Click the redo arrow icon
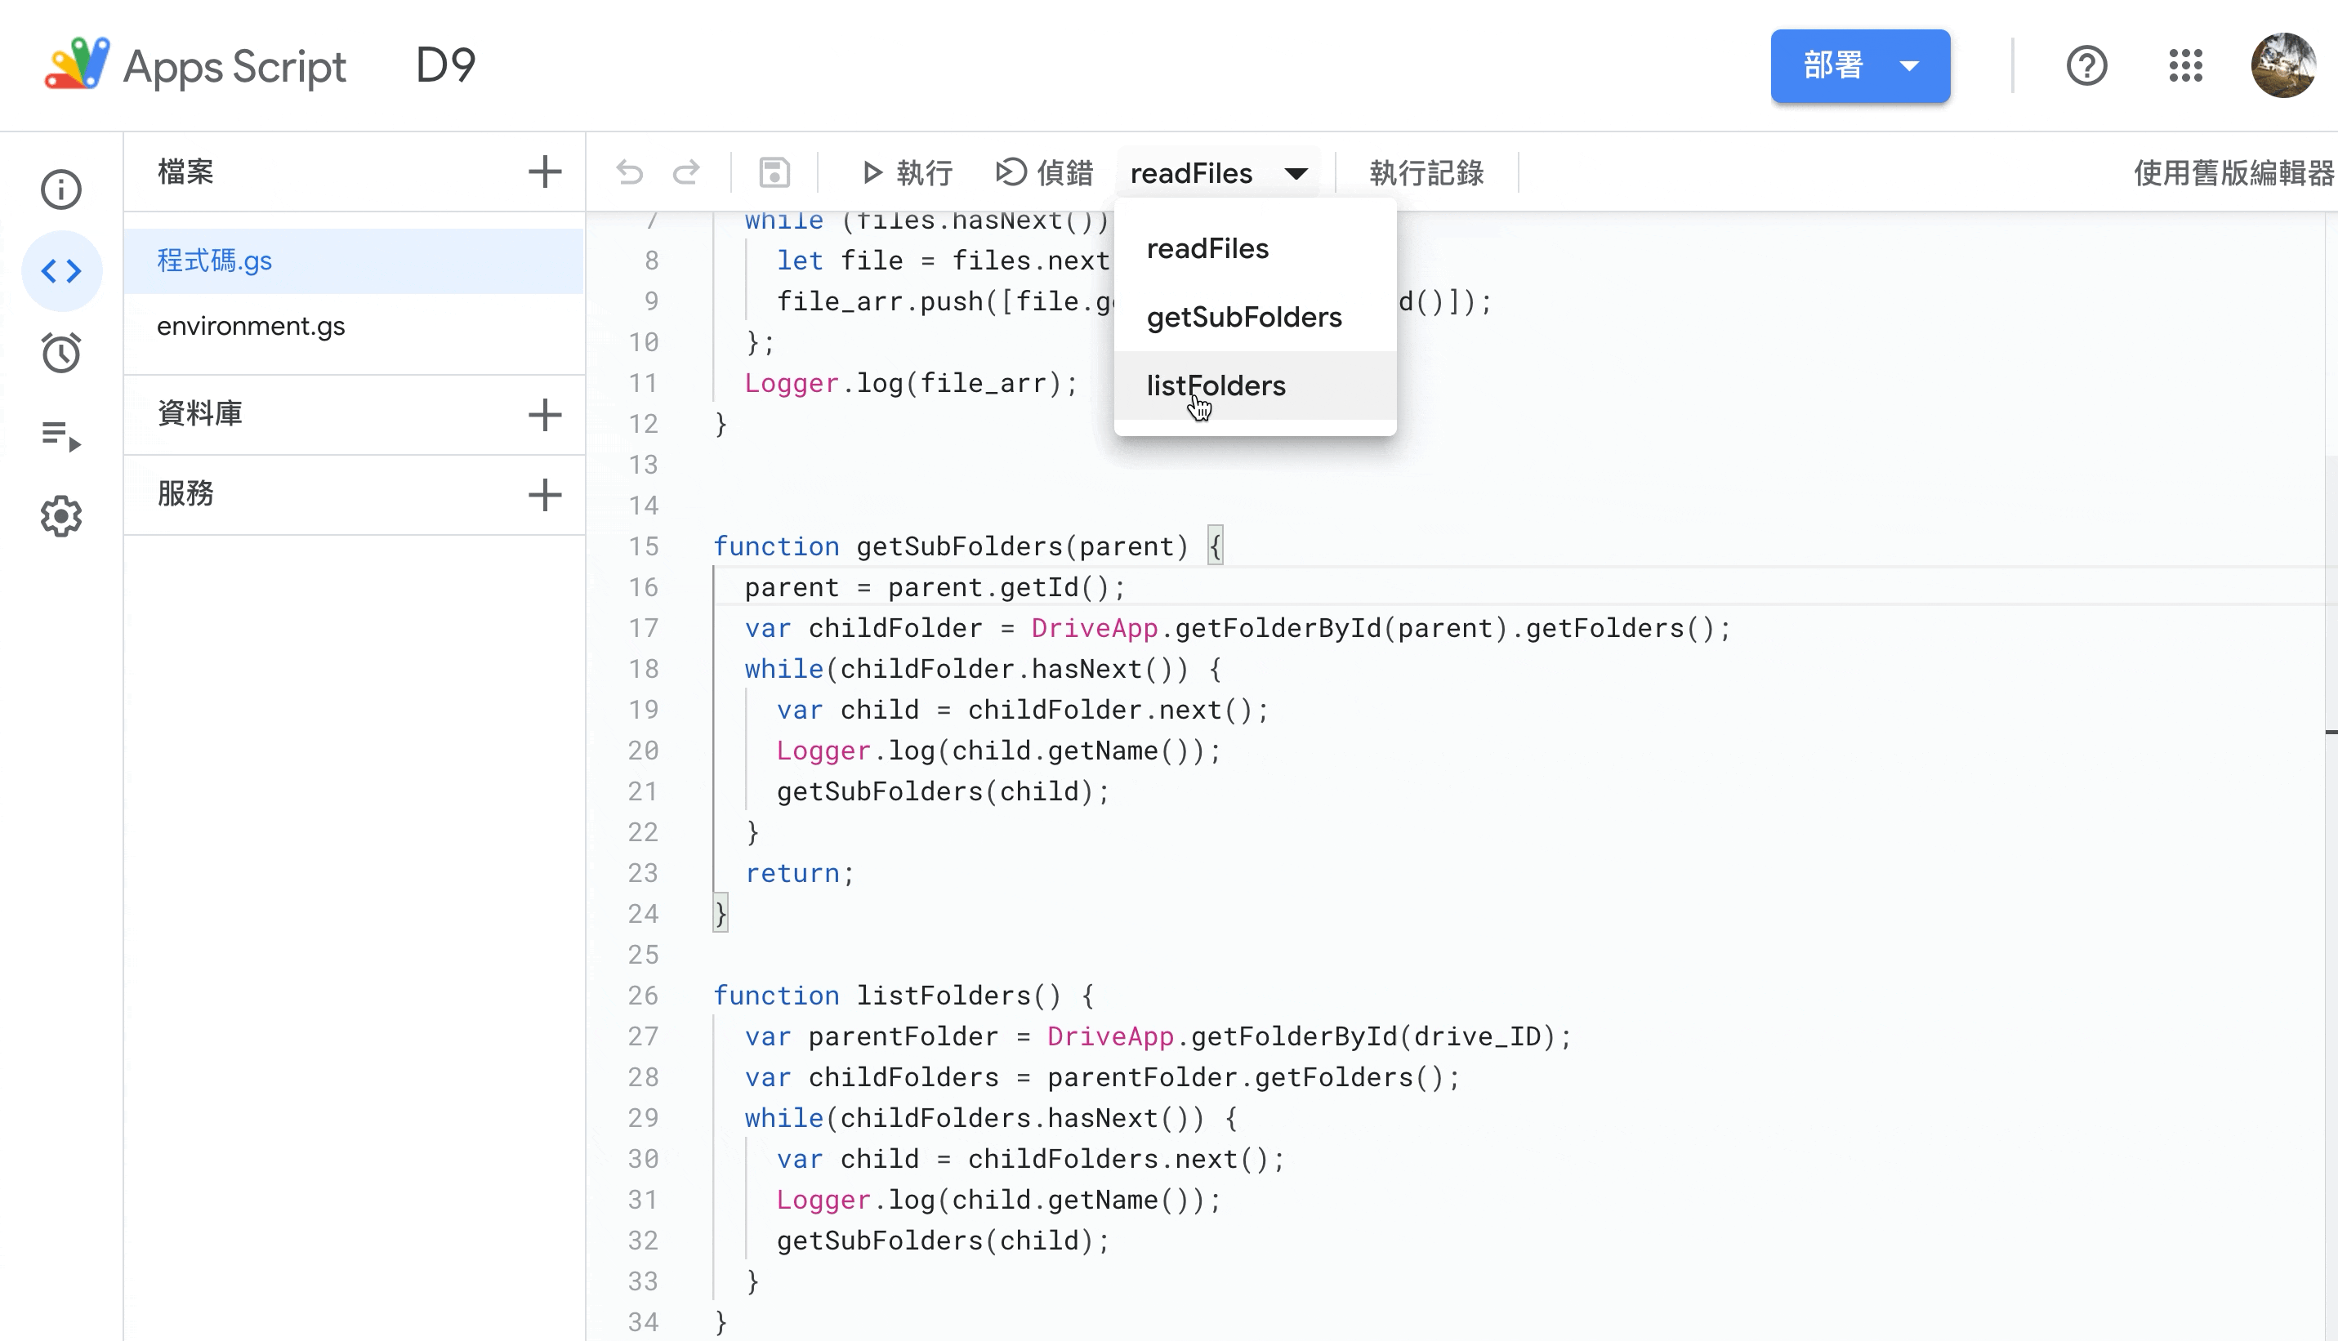The image size is (2338, 1341). coord(686,172)
